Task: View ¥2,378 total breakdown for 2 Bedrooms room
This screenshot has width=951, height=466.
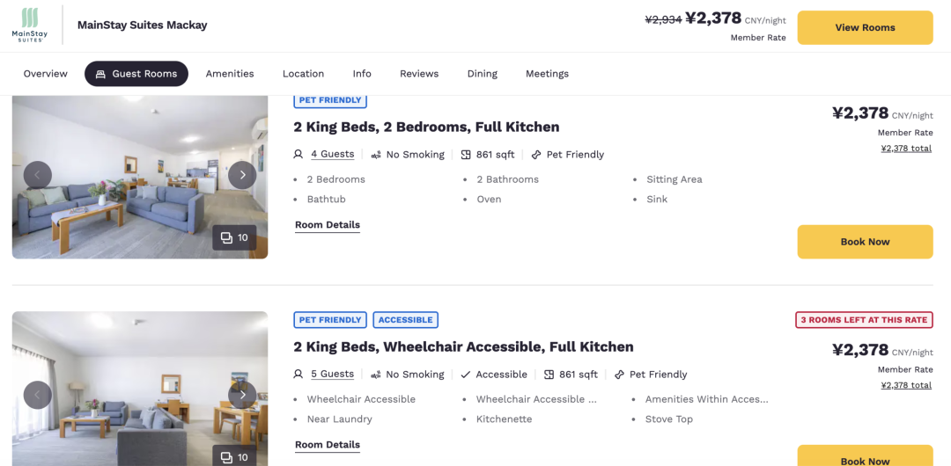Action: pos(906,149)
